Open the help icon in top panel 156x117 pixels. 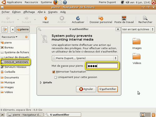tap(65, 2)
